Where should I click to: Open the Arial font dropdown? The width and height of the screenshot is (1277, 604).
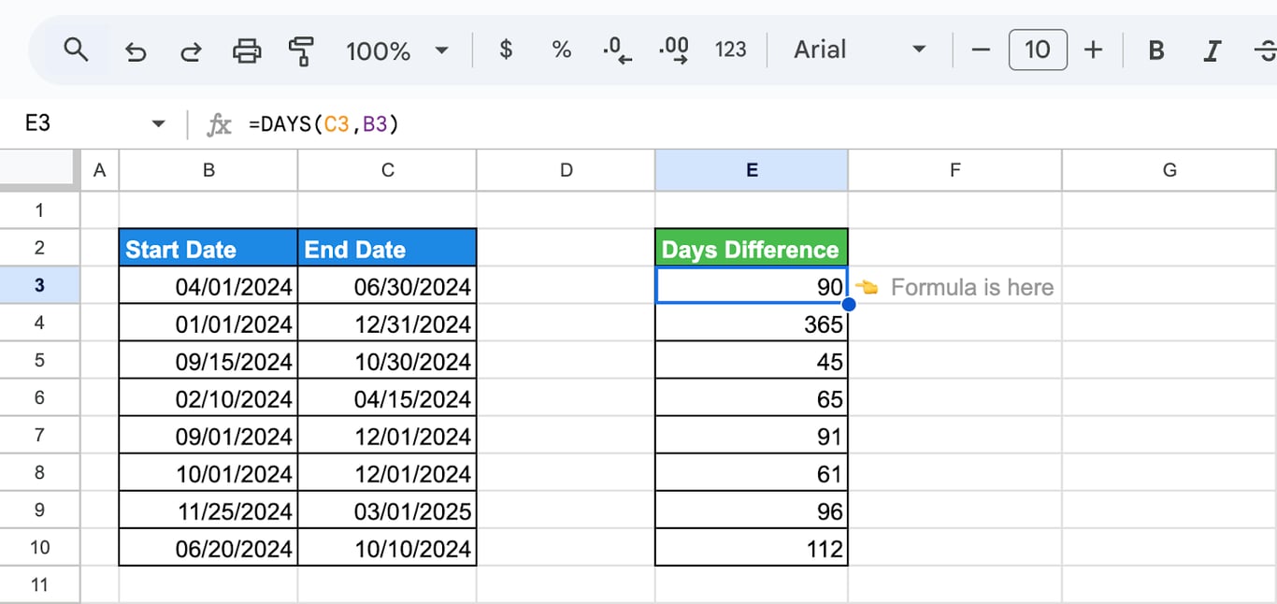click(x=860, y=50)
